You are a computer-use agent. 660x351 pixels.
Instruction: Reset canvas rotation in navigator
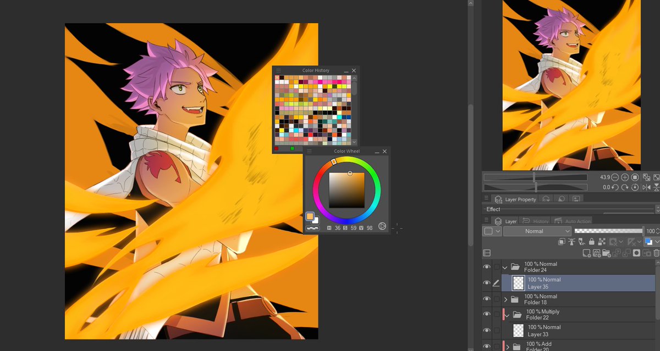[635, 187]
